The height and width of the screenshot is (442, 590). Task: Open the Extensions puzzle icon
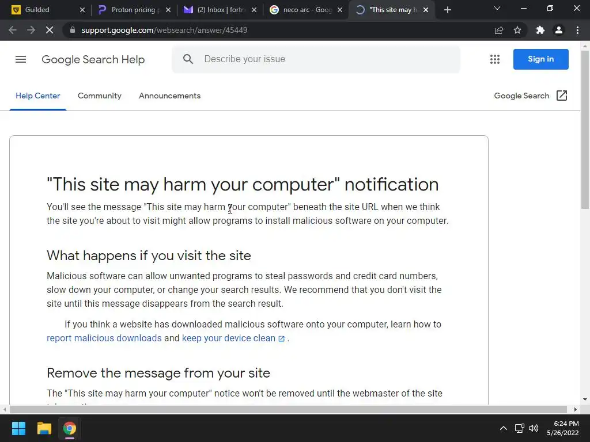pyautogui.click(x=540, y=30)
